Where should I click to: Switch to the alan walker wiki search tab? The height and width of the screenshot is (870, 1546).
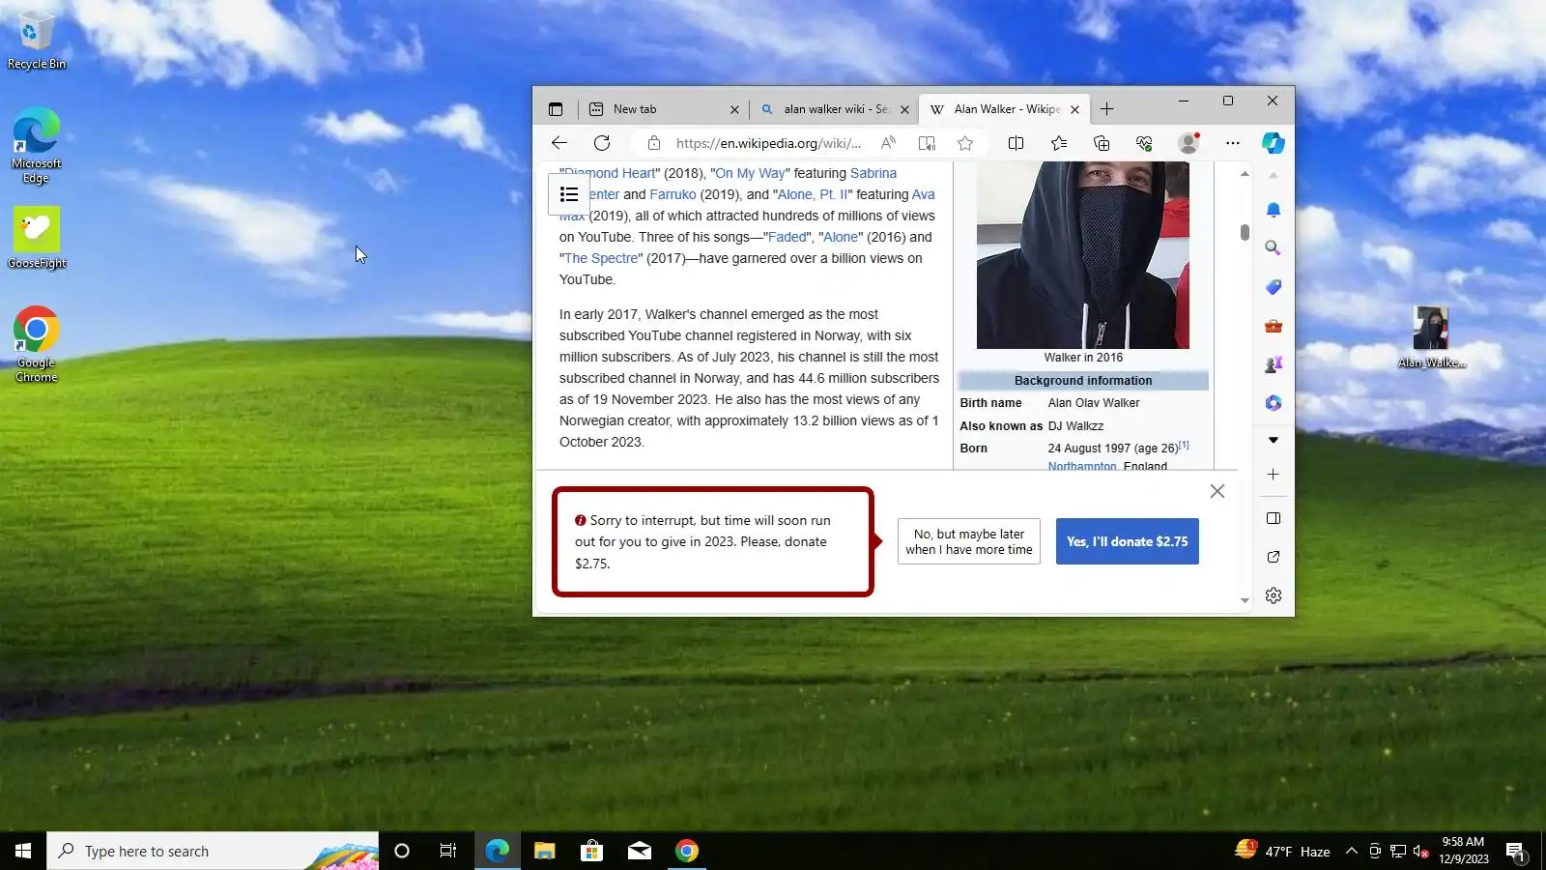(x=835, y=109)
